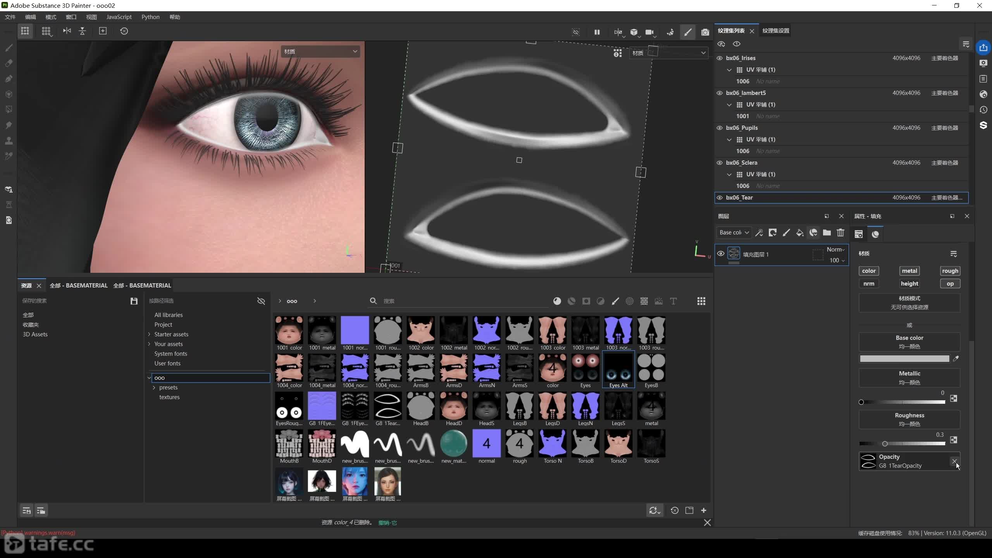Open the 编辑 menu
Viewport: 992px width, 558px height.
[31, 17]
